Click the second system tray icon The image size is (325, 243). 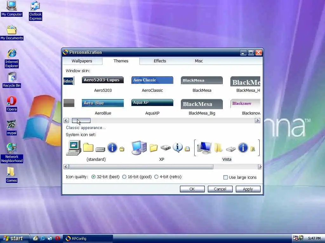click(301, 238)
